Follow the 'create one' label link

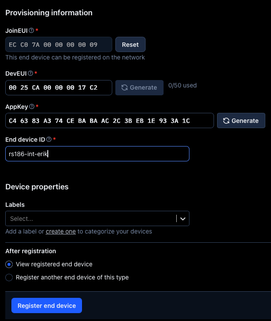click(61, 231)
